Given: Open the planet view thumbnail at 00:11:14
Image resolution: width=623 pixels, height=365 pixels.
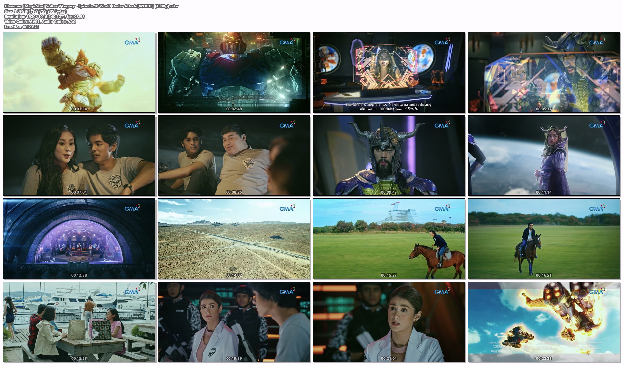Looking at the screenshot, I should pos(544,156).
